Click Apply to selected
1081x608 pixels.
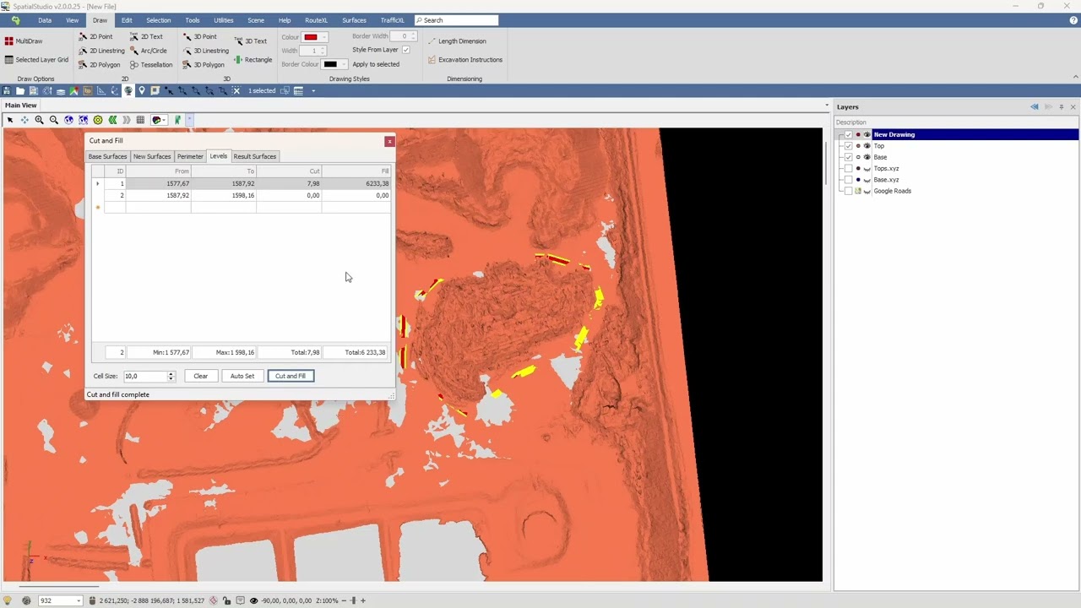(x=376, y=64)
